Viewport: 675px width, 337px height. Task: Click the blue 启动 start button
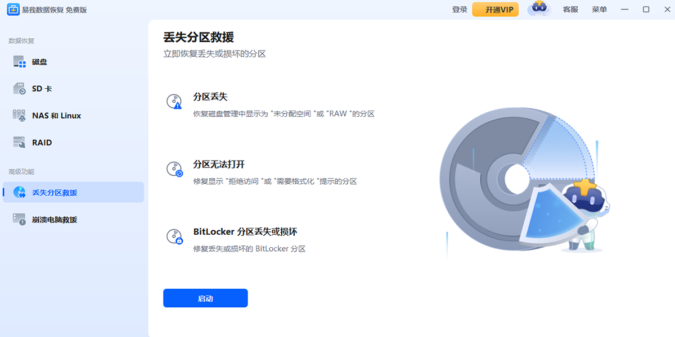coord(205,298)
